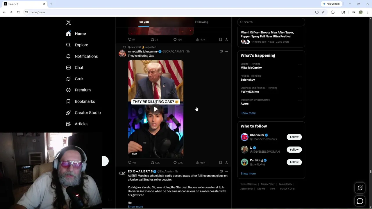372x209 pixels.
Task: Open Ayers trending topic
Action: click(x=244, y=104)
